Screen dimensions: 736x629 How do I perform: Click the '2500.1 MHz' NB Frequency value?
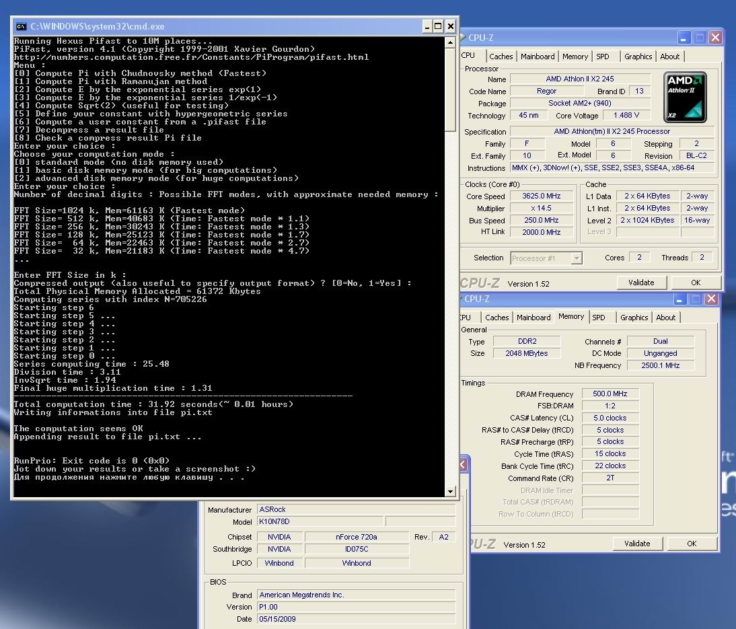pos(661,365)
